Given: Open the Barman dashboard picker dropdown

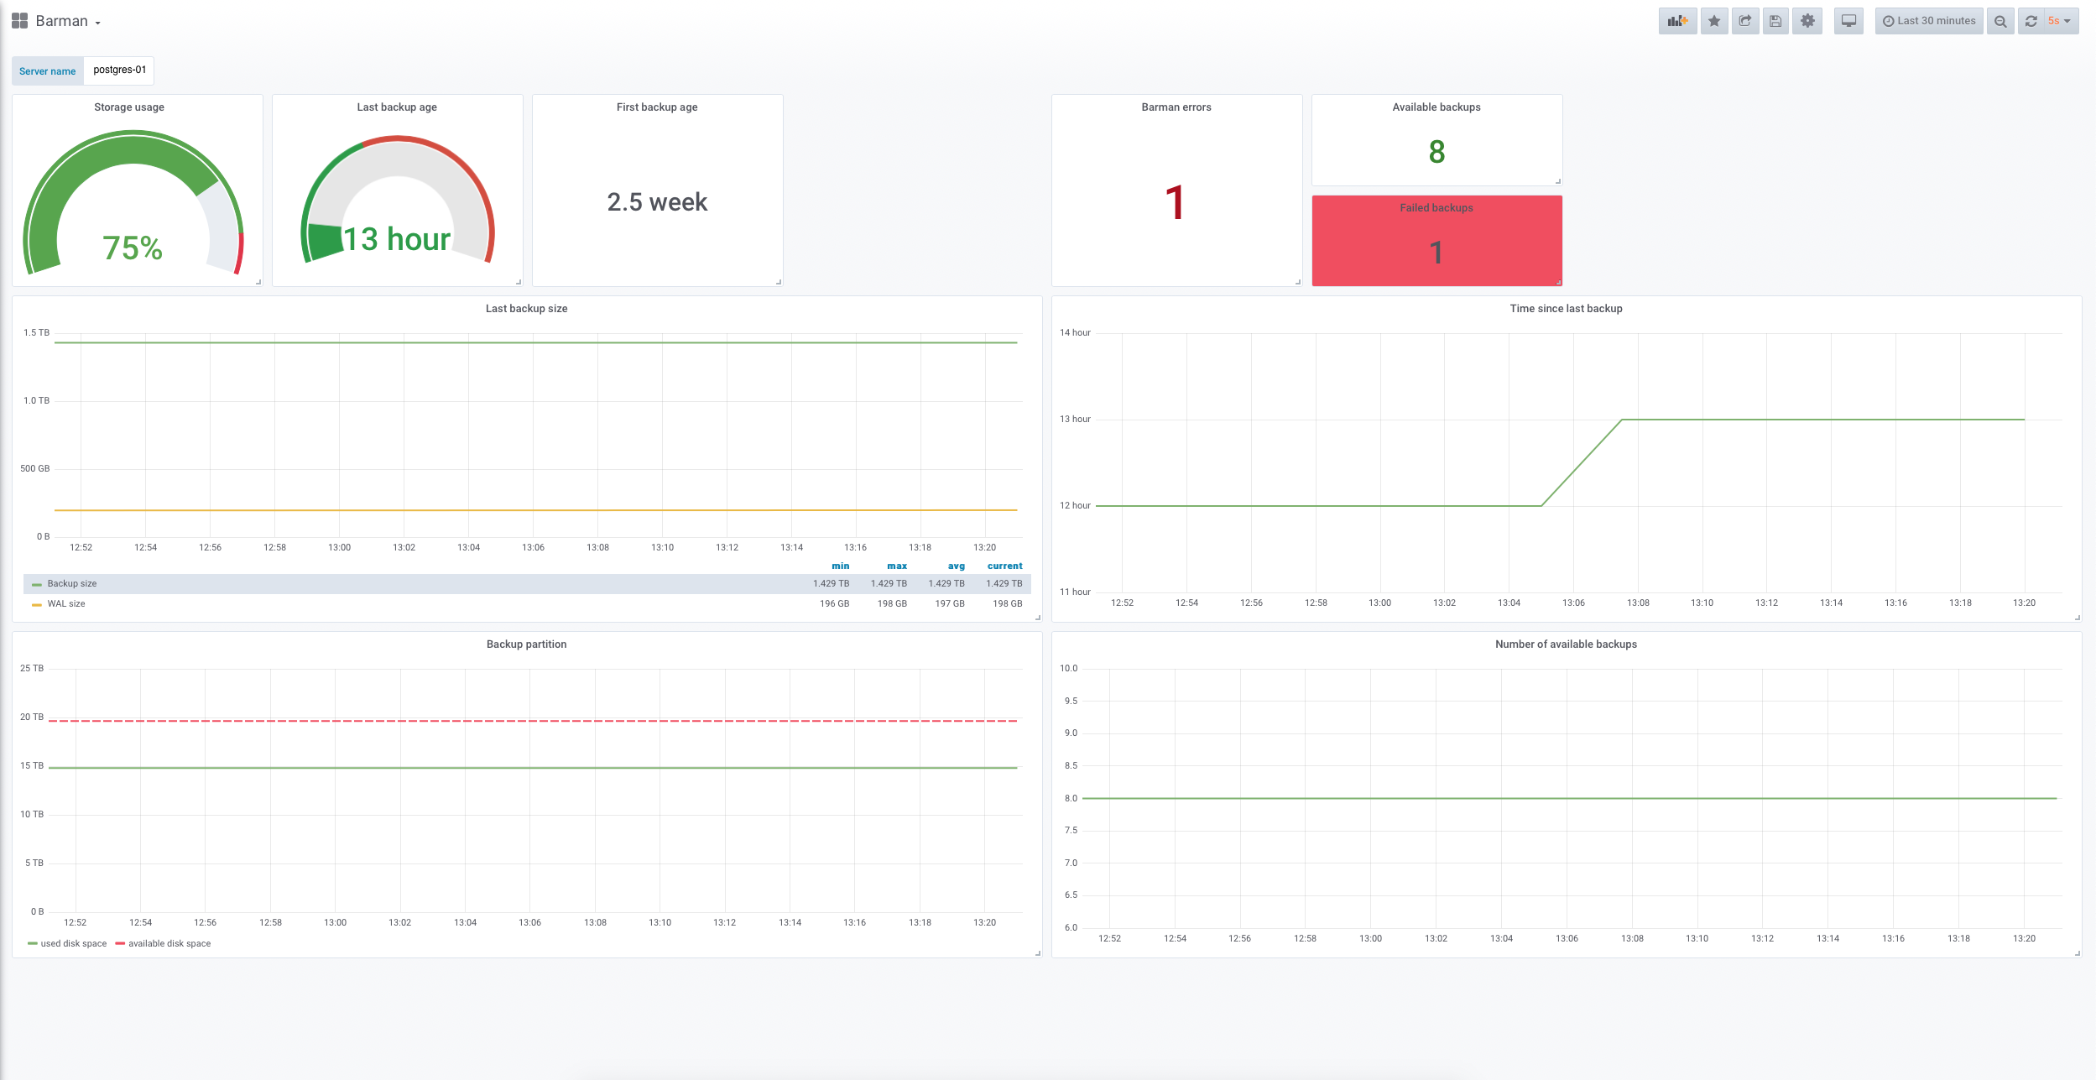Looking at the screenshot, I should [68, 21].
